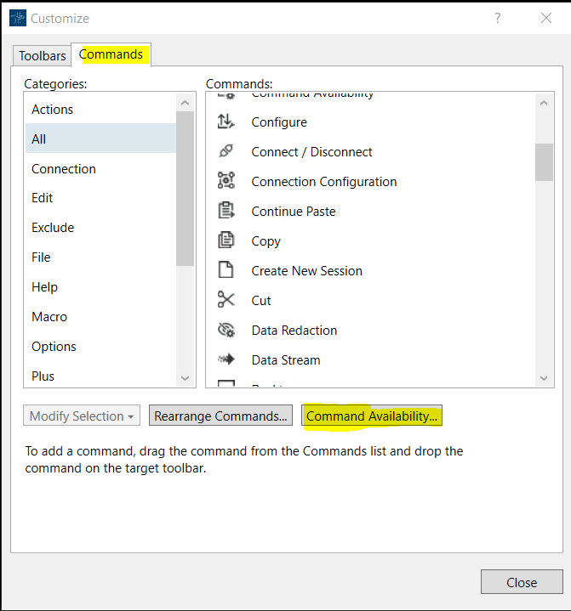This screenshot has height=611, width=571.
Task: Click Categories list scroll up arrow
Action: pyautogui.click(x=185, y=103)
